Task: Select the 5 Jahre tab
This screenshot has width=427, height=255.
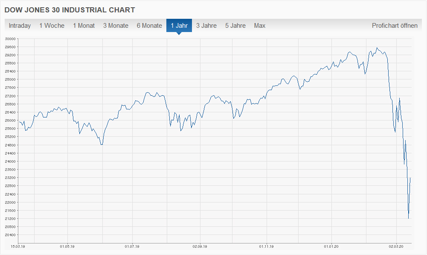Action: pos(235,26)
